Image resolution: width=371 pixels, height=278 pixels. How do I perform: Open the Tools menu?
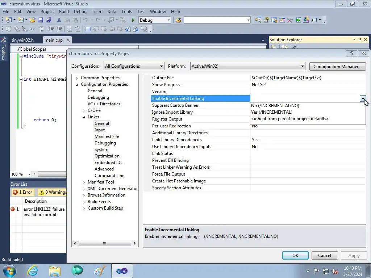click(126, 11)
